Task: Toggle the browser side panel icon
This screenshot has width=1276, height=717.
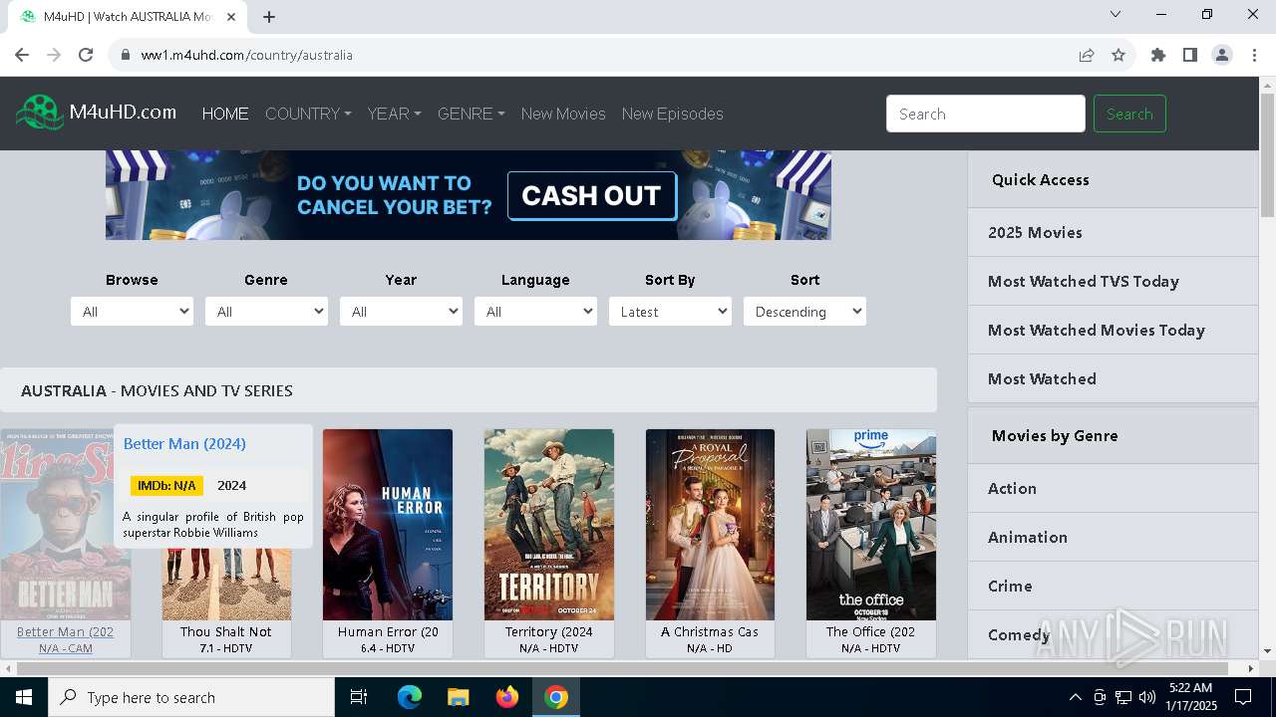Action: 1190,55
